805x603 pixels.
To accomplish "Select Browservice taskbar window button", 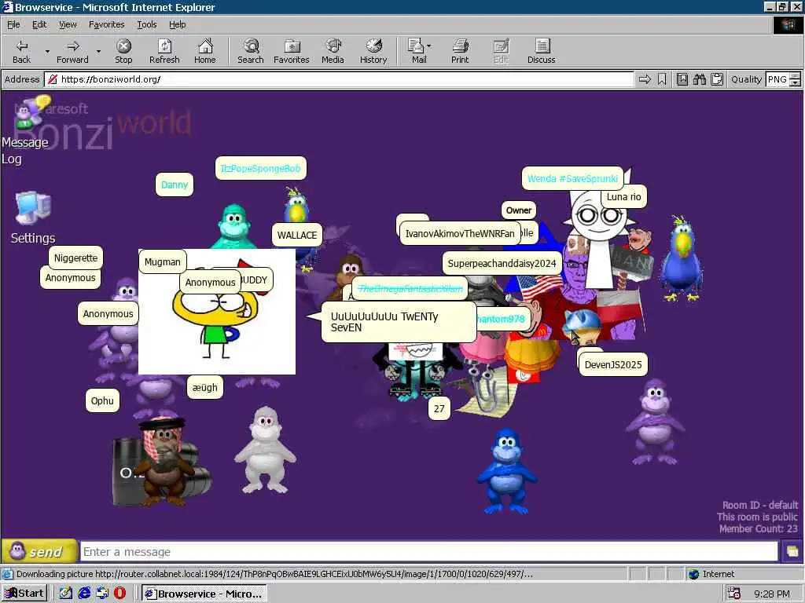I will tap(204, 594).
